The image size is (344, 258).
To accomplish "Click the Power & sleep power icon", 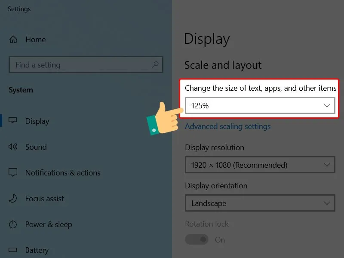I will coord(13,224).
